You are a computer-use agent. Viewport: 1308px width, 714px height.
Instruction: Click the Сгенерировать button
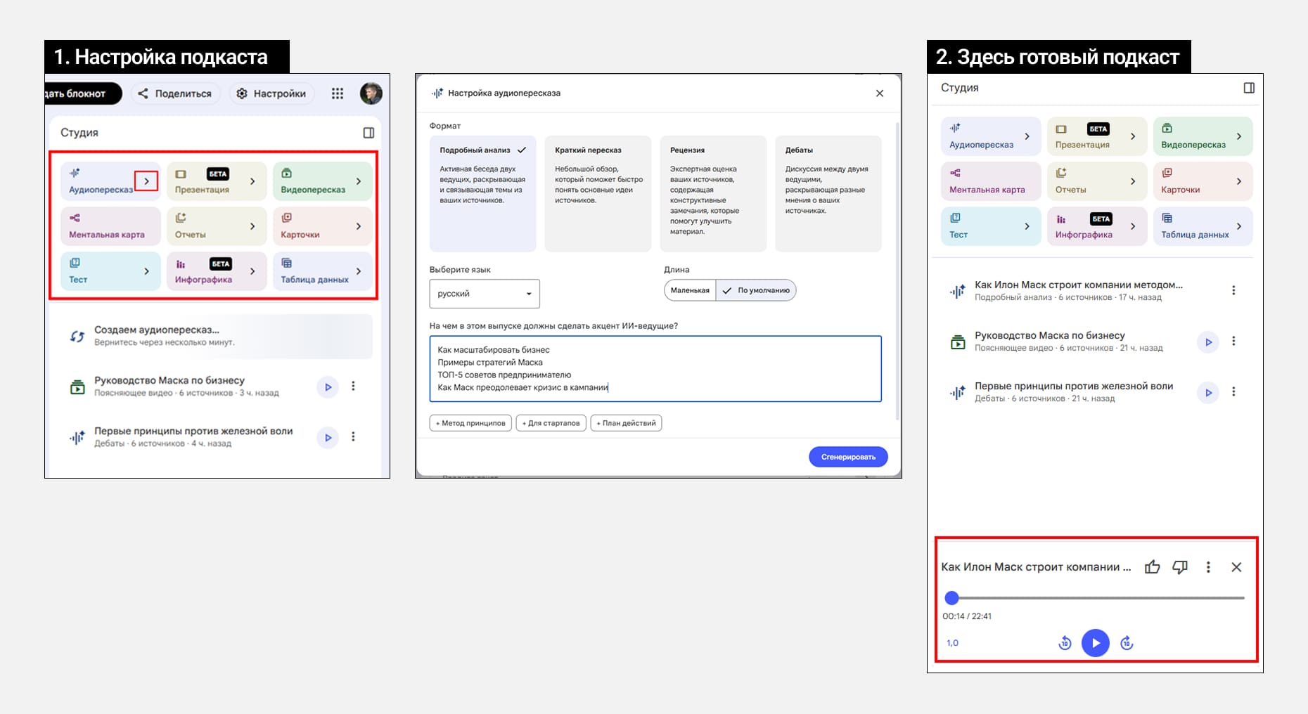(x=848, y=456)
